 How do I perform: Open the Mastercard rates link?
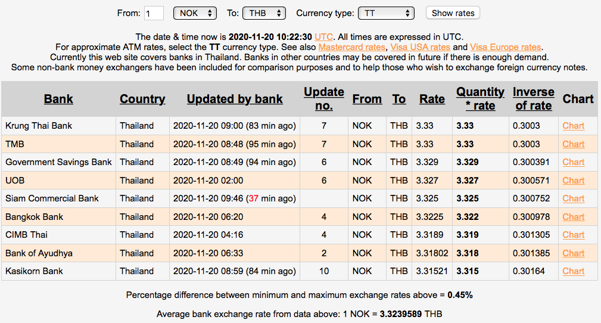352,47
